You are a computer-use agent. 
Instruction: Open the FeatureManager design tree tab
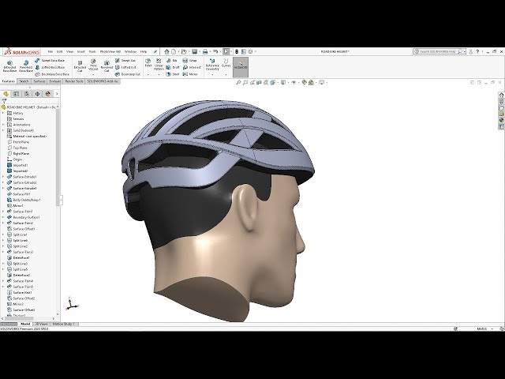[6, 94]
